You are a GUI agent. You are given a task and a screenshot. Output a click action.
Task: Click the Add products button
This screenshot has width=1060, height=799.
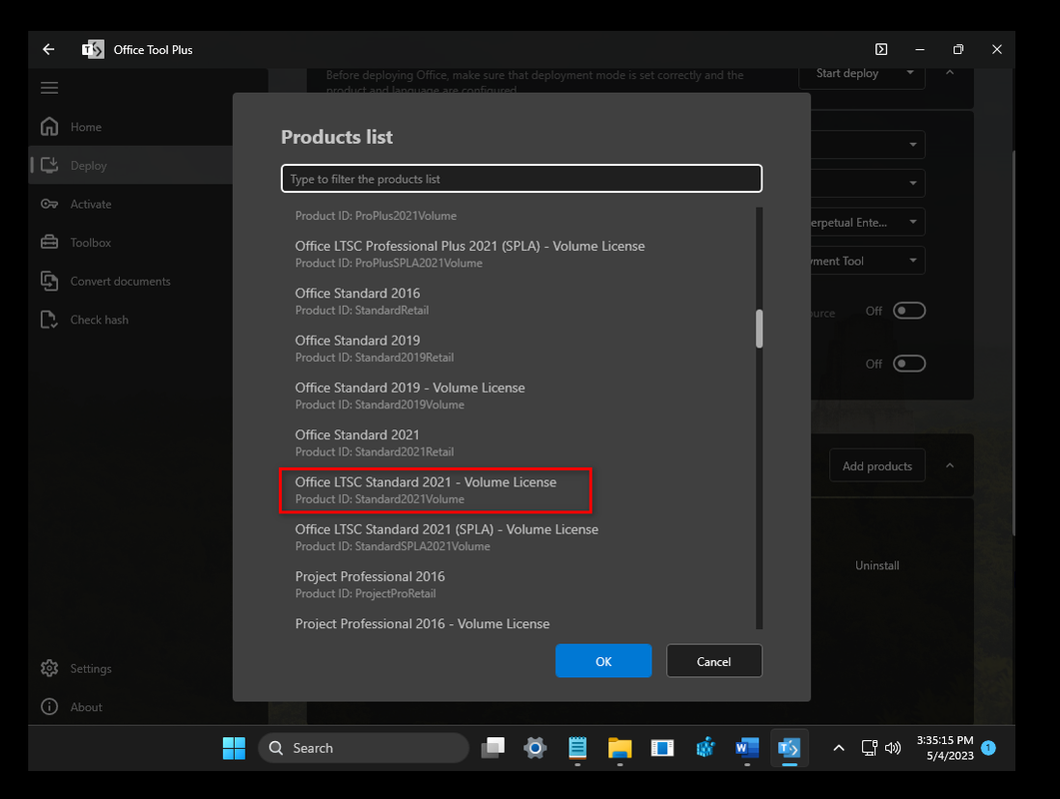[877, 465]
